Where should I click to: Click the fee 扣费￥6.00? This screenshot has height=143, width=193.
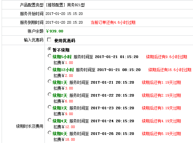63,101
